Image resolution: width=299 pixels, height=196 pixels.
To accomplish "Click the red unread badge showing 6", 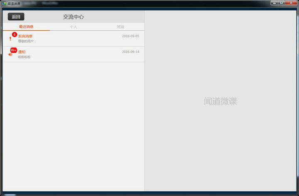I will pyautogui.click(x=15, y=34).
